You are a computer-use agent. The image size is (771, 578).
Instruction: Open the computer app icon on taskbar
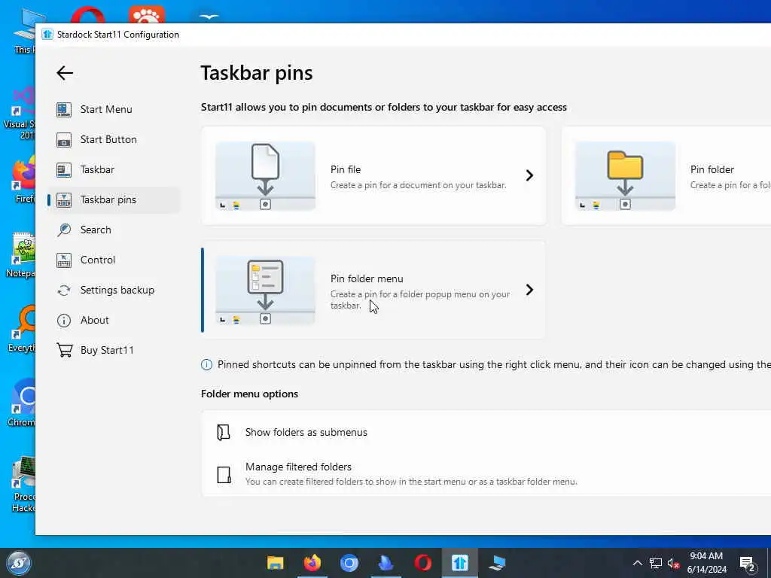coord(497,563)
